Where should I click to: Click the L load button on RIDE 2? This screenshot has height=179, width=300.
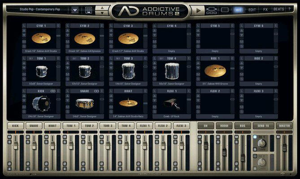click(242, 58)
